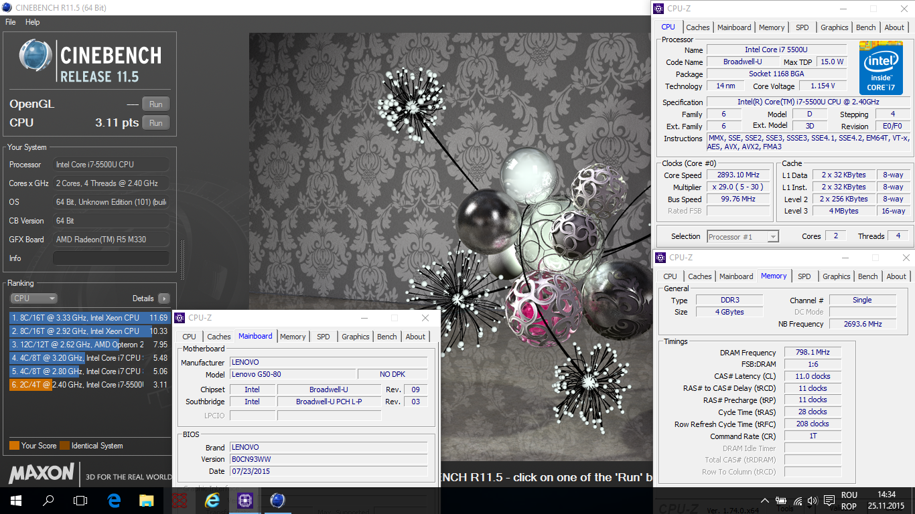Click the Details arrow button in Ranking
This screenshot has height=514, width=915.
point(163,298)
